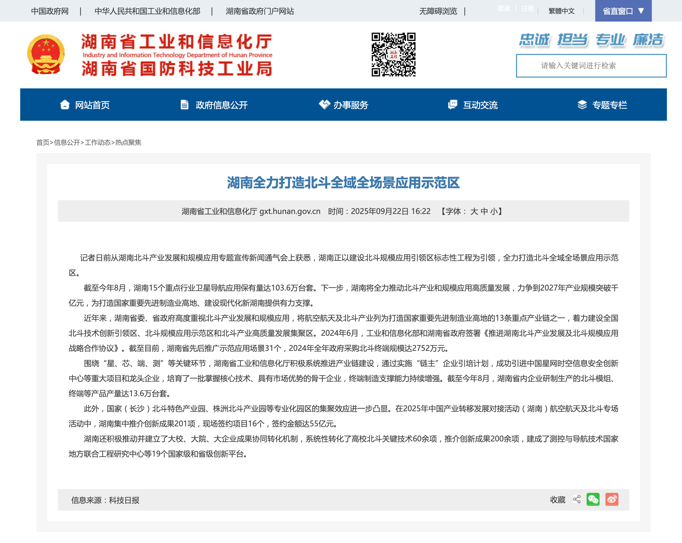Click the keyword search input field
This screenshot has width=682, height=543.
[591, 66]
